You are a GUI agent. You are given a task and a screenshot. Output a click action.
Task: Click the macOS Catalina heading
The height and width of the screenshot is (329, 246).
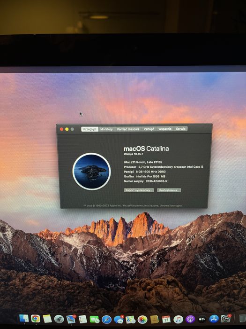[x=146, y=149]
